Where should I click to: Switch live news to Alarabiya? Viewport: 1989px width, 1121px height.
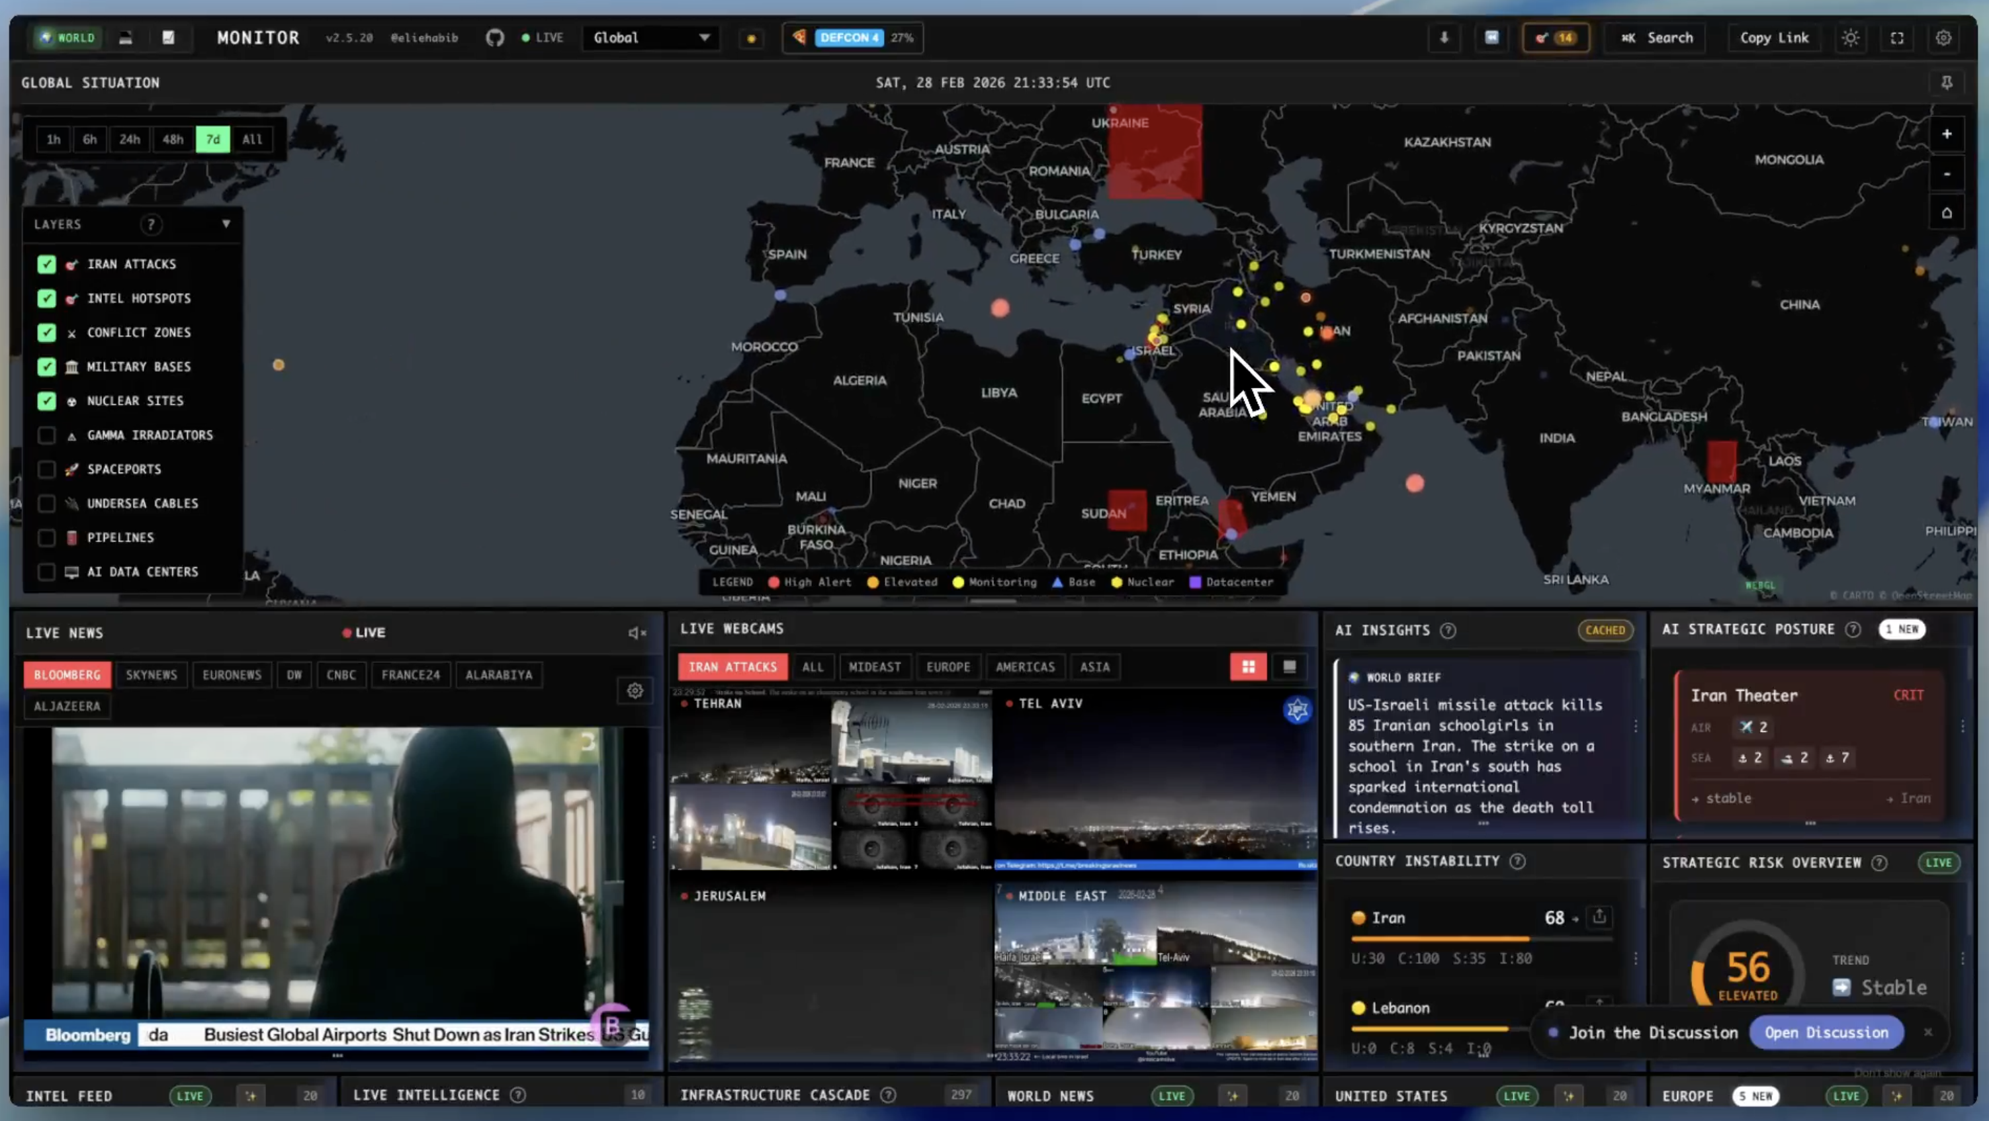click(x=499, y=675)
